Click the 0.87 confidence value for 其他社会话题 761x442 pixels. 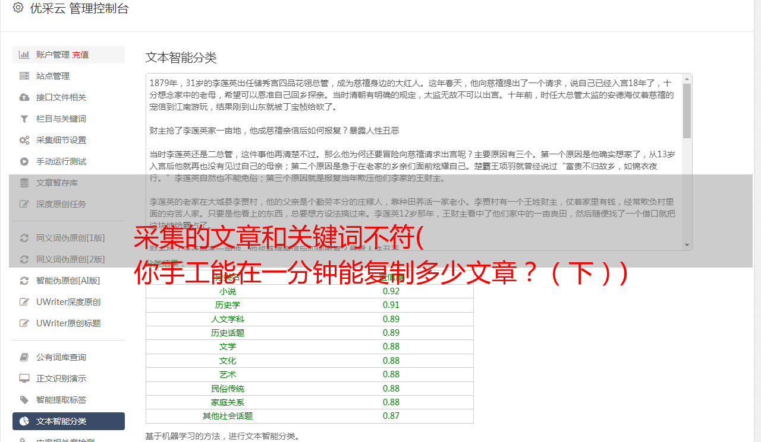point(391,416)
